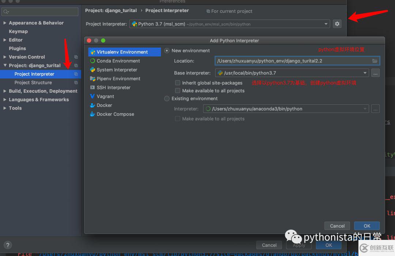
Task: Click the search magnifier icon in Preferences
Action: coord(6,12)
